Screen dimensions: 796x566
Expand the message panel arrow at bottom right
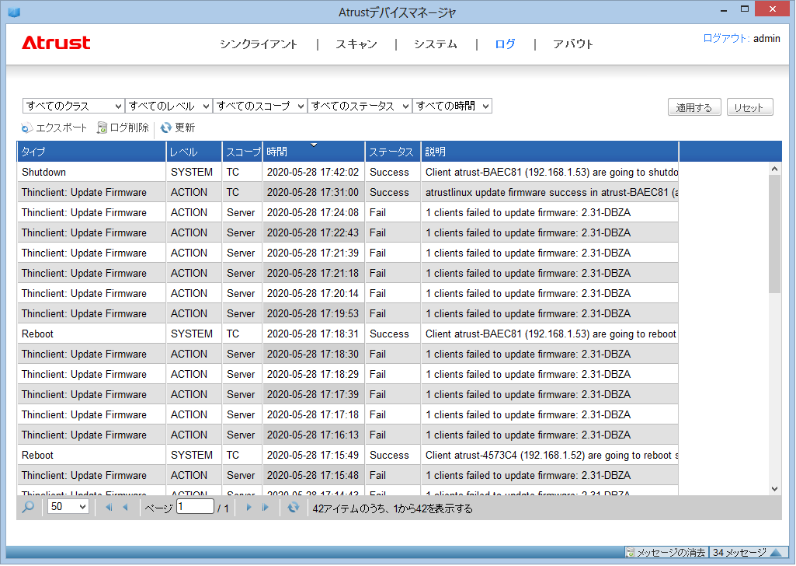point(774,553)
